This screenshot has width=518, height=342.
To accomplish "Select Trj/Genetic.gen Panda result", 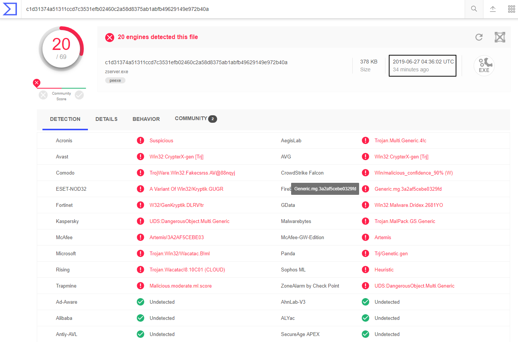I will 391,253.
